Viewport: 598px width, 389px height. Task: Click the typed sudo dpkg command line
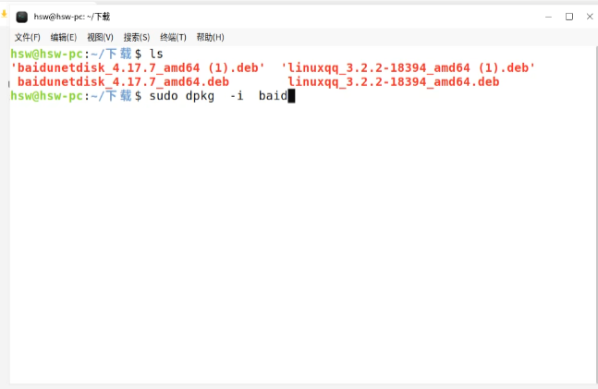218,96
